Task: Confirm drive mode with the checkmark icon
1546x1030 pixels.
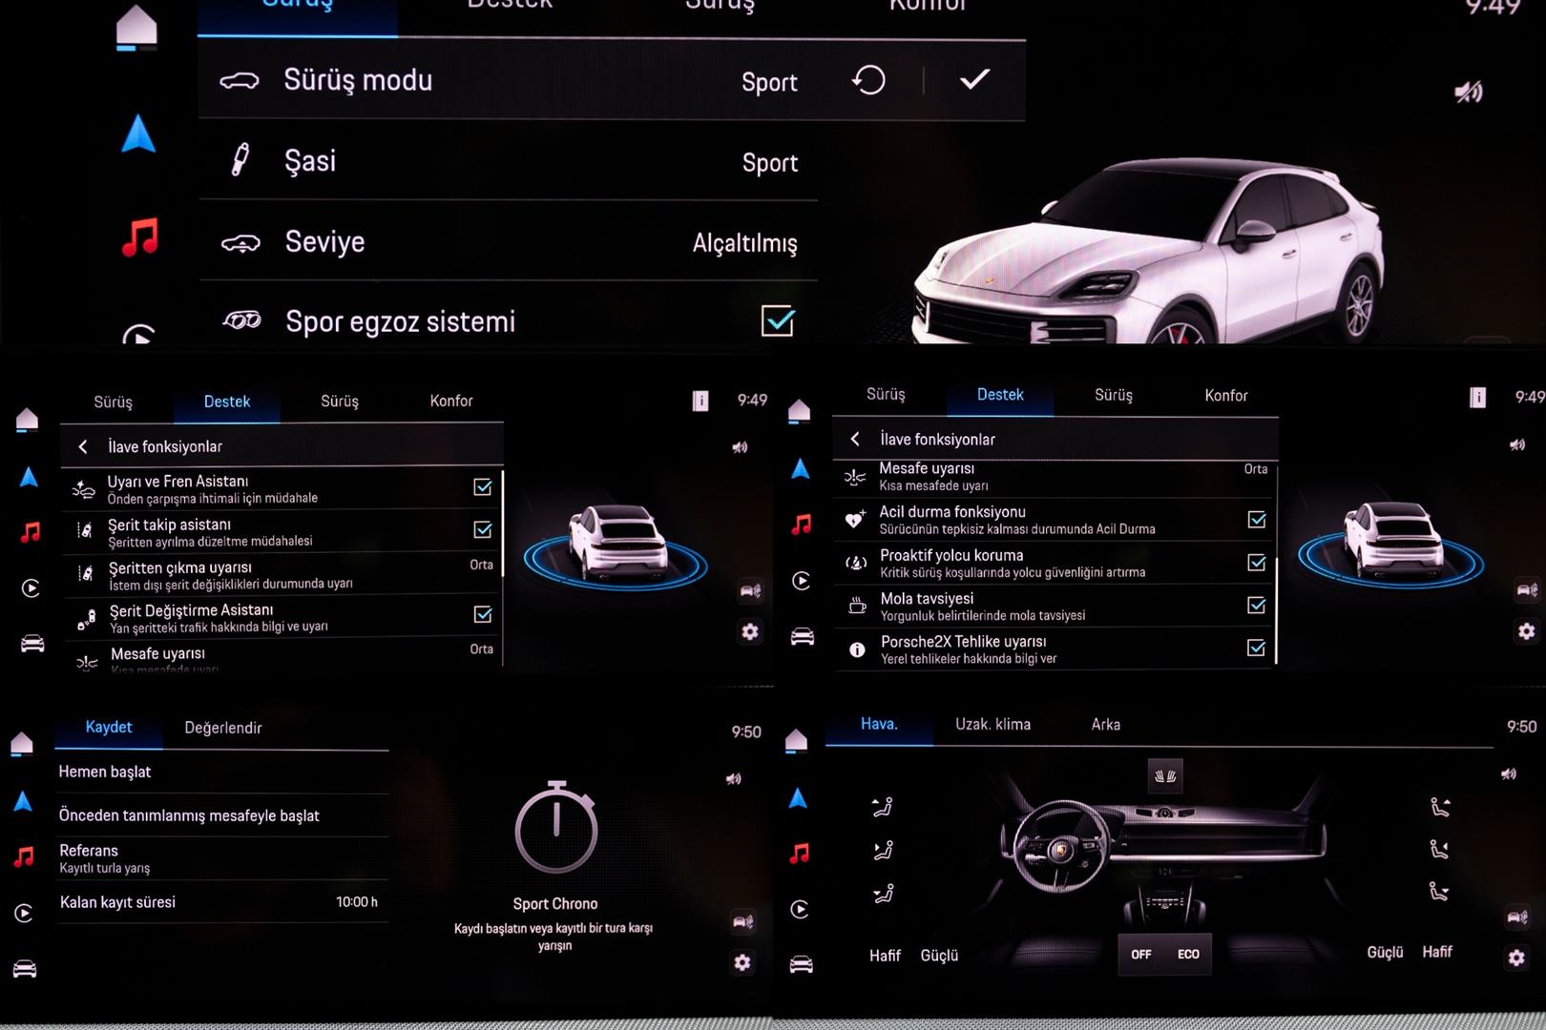Action: [x=974, y=80]
